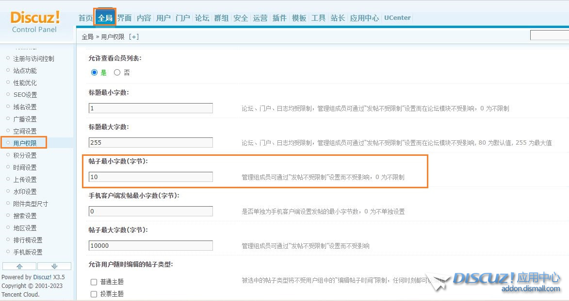
Task: Go to the UCenter tab
Action: point(397,18)
